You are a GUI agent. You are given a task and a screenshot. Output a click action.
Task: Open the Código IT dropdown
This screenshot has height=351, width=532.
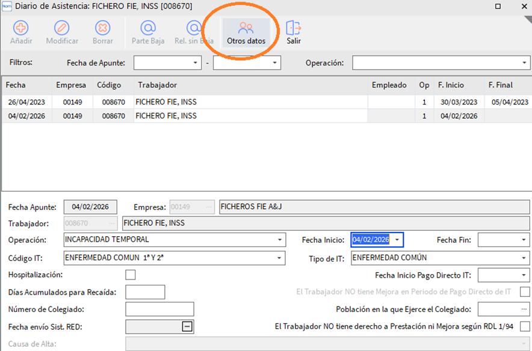click(279, 258)
